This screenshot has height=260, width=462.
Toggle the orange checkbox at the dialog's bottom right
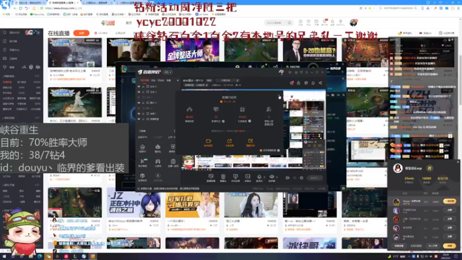tap(261, 150)
